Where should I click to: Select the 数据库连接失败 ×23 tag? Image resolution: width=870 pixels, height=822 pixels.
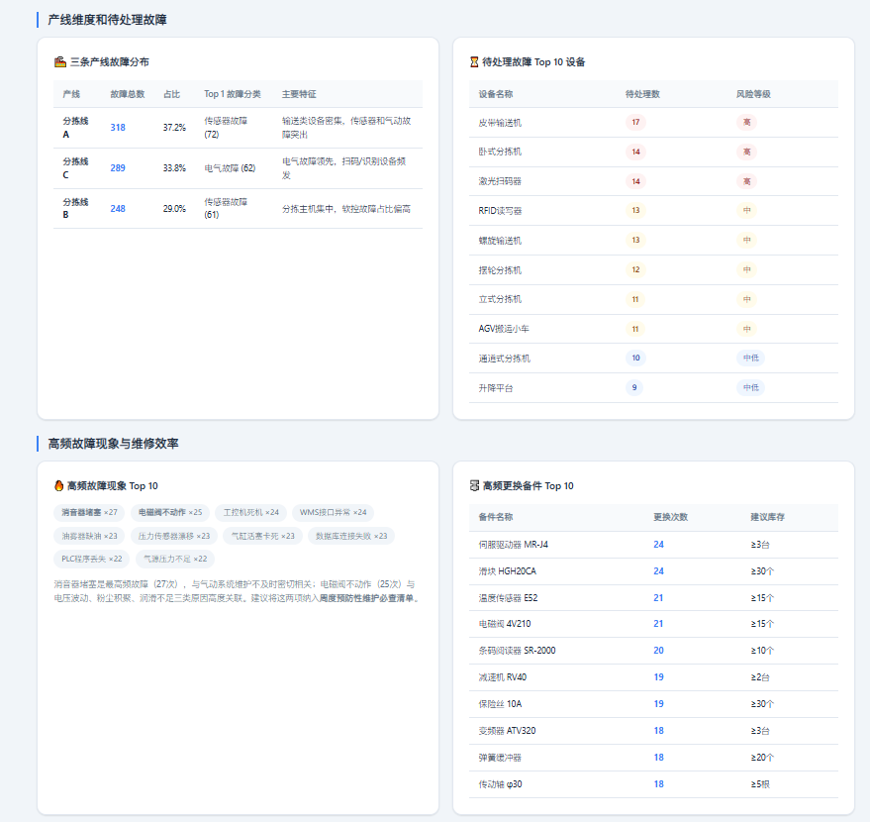click(x=351, y=536)
